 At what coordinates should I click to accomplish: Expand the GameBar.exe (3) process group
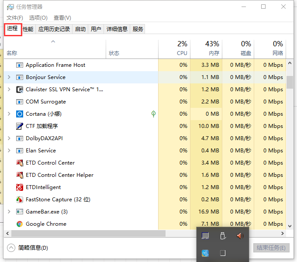pos(9,212)
